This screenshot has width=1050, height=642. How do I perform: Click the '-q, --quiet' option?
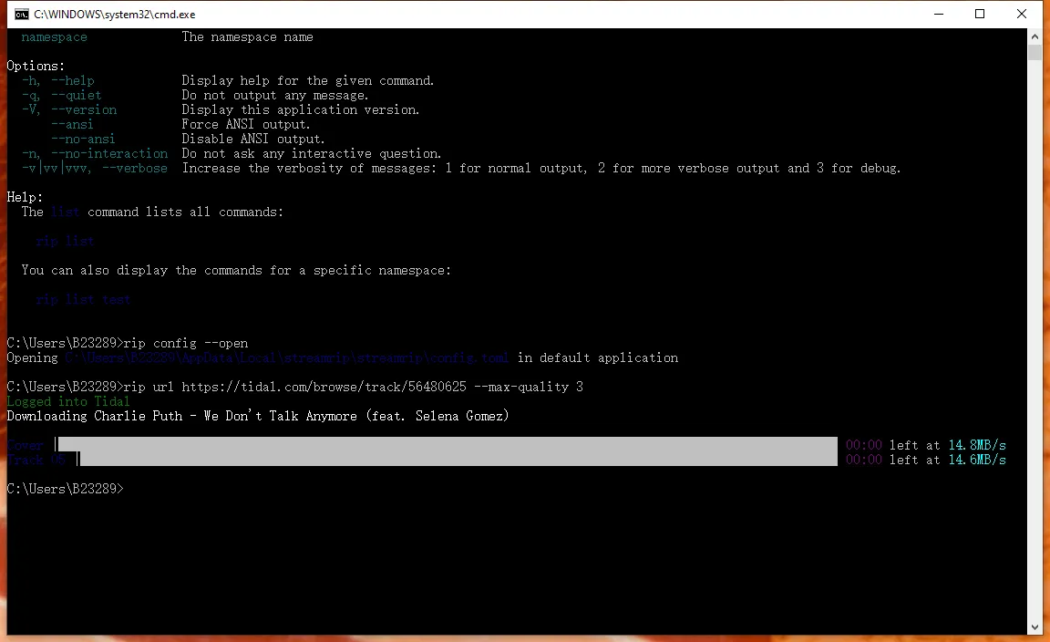coord(62,95)
